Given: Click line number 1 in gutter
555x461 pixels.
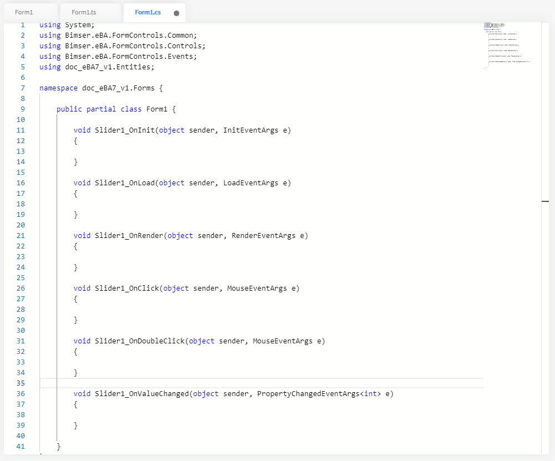Looking at the screenshot, I should 22,25.
